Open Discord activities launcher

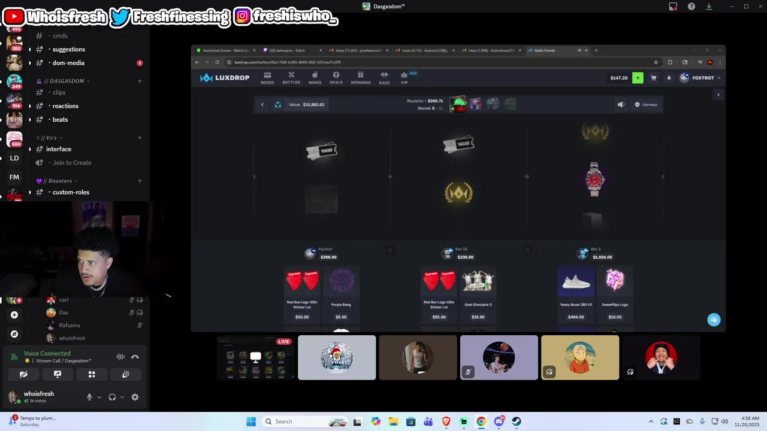(x=92, y=374)
